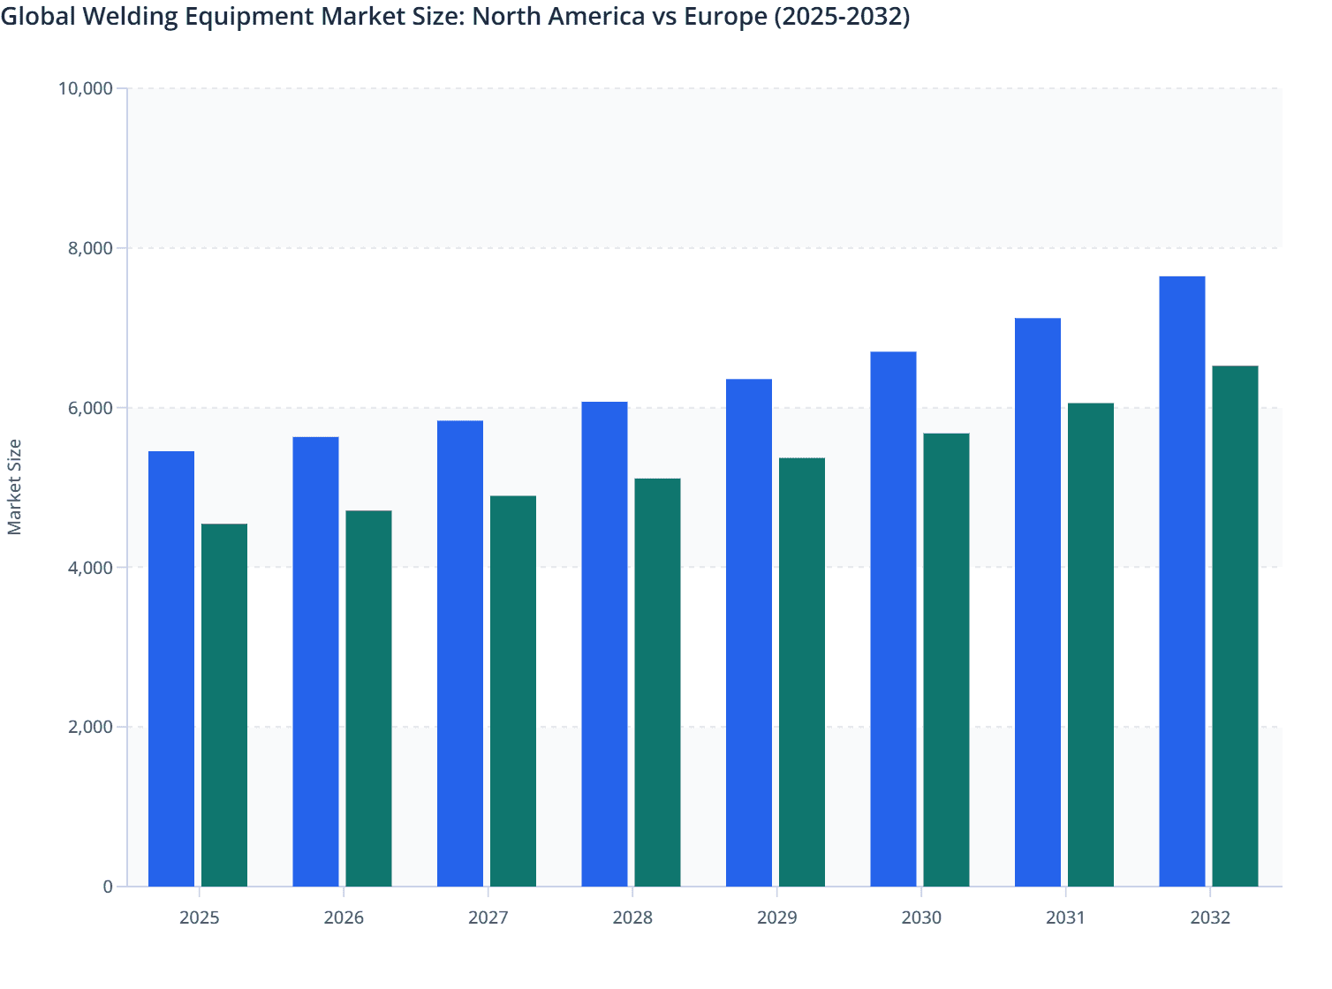Select the green bar above 2026
This screenshot has width=1332, height=989.
coord(368,698)
